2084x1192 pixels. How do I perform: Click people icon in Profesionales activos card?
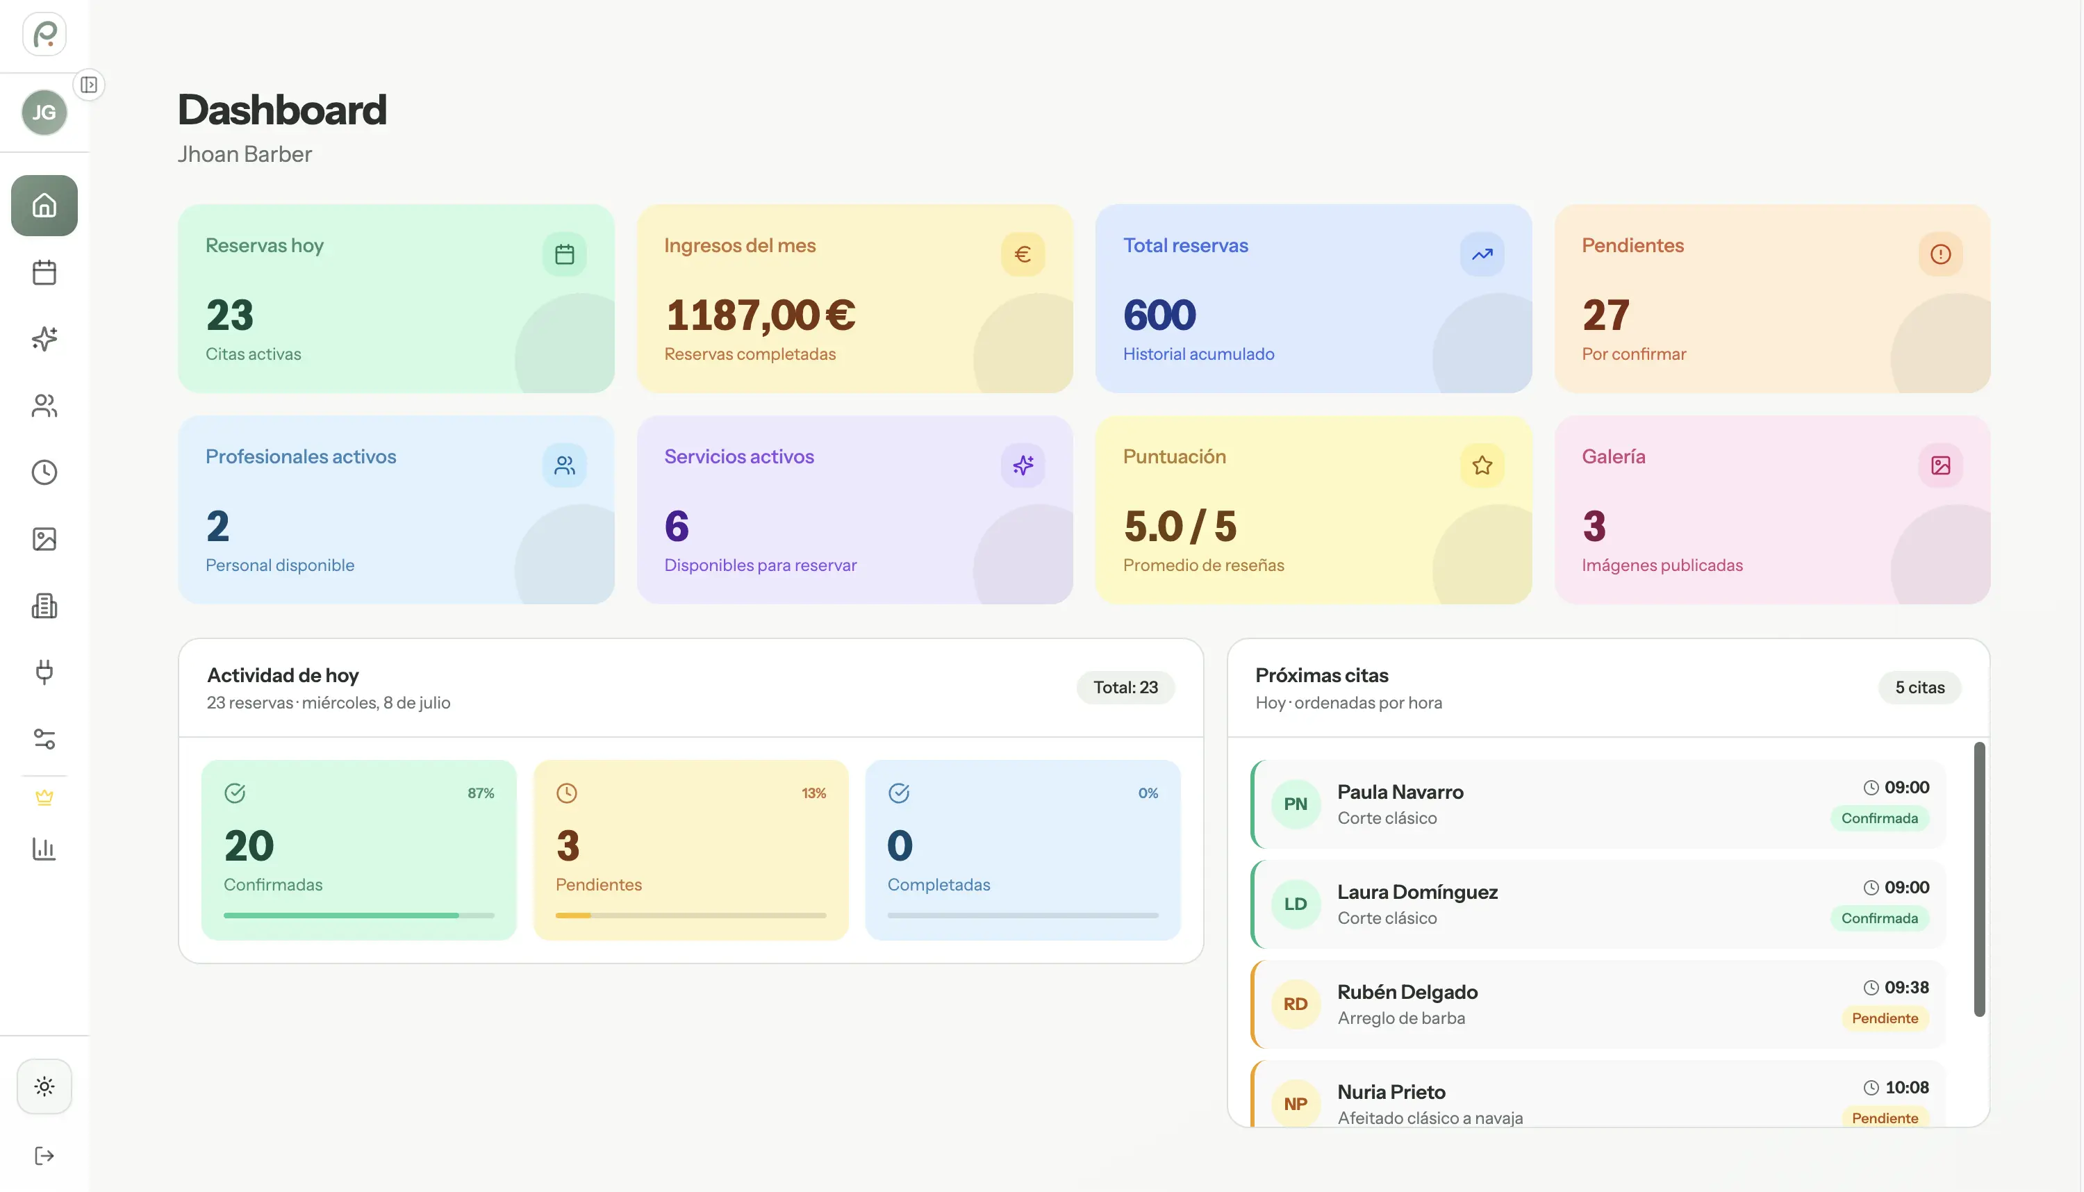[x=564, y=466]
